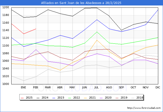Click the blue 2023 legend color marker
This screenshot has height=112, width=163.
[x=54, y=98]
